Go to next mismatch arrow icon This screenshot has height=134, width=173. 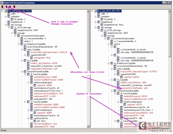(x=10, y=7)
